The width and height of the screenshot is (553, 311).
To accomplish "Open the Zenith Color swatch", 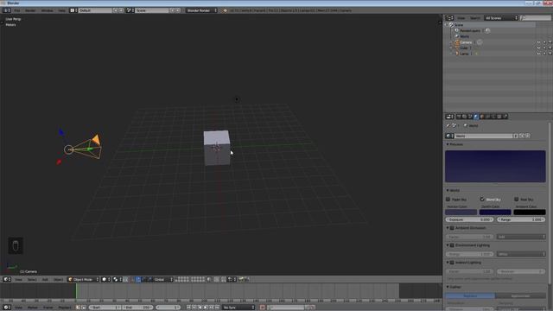I will [x=495, y=213].
